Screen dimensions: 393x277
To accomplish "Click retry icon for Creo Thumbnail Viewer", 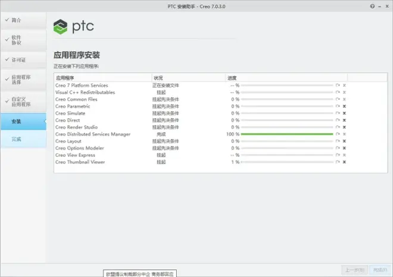I will [338, 162].
